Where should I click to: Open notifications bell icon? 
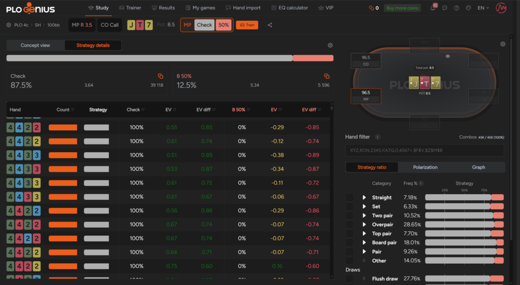(433, 8)
